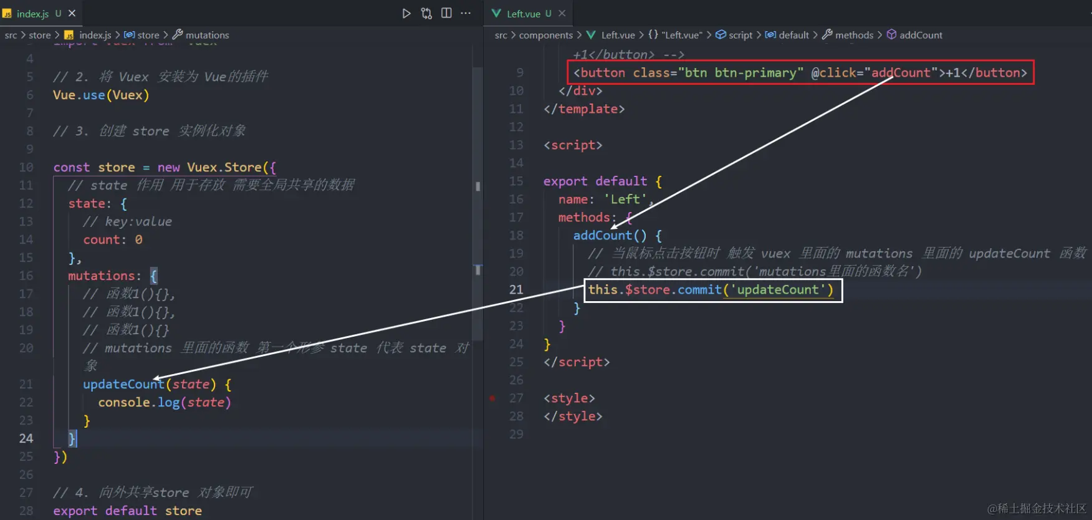Click the "name: 'Left'" line

click(x=602, y=199)
